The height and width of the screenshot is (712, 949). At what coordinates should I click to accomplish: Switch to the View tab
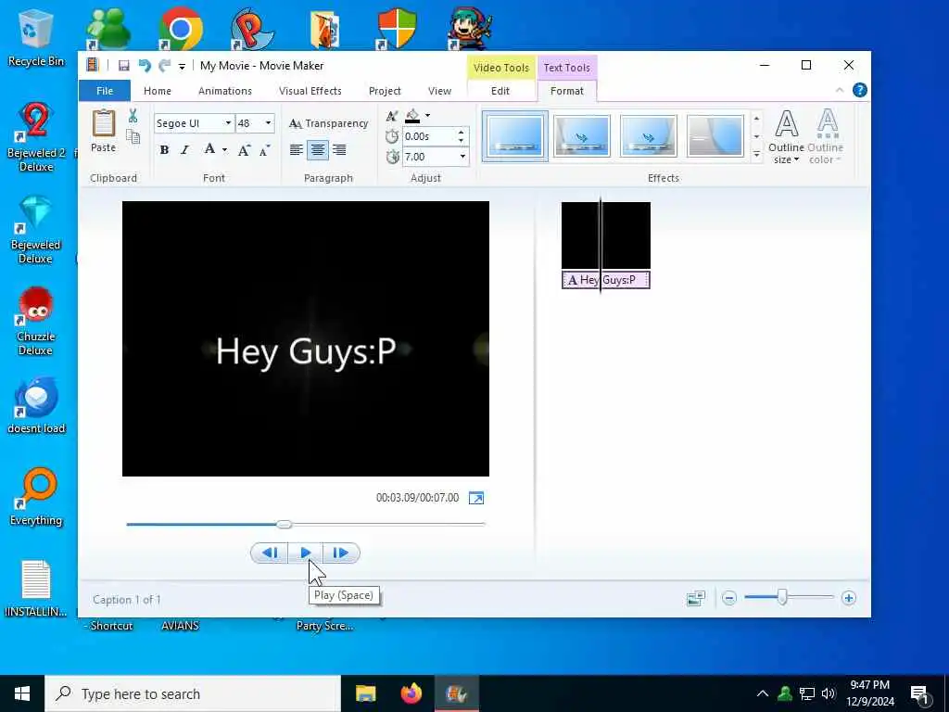click(439, 91)
